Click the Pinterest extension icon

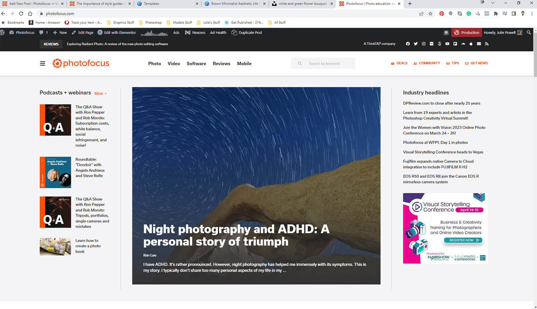[442, 14]
